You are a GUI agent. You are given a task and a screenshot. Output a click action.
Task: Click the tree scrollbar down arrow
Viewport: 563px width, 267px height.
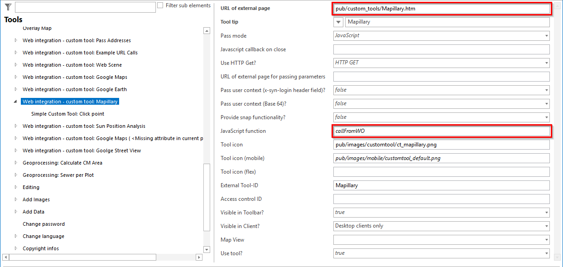207,249
